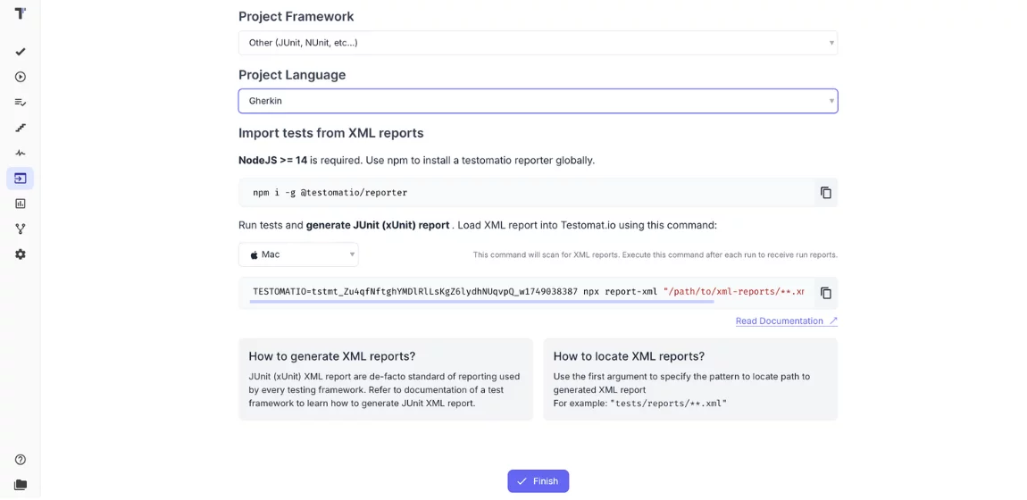Open Plans via the checklist sidebar icon

point(20,103)
